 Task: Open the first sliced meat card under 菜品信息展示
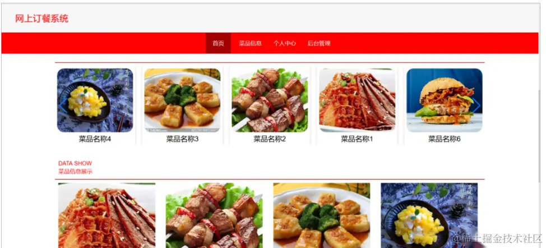pyautogui.click(x=107, y=215)
